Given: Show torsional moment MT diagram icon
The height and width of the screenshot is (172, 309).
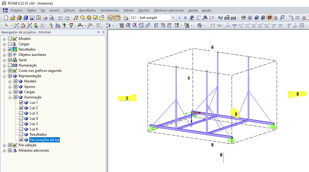Looking at the screenshot, I should 254,25.
